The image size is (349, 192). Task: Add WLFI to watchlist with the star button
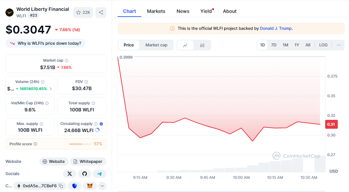(83, 12)
